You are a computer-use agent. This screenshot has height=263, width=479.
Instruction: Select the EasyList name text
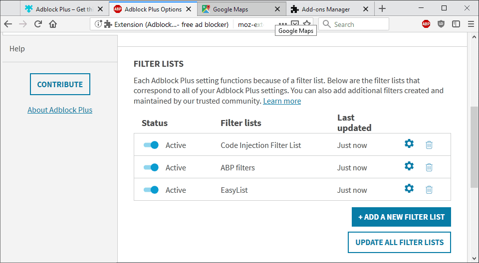tap(234, 190)
